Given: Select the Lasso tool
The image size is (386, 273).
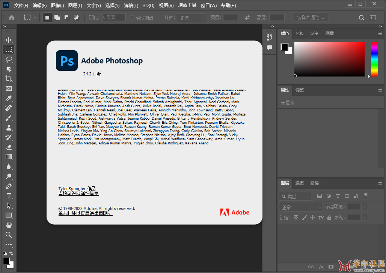Looking at the screenshot, I should [x=9, y=59].
